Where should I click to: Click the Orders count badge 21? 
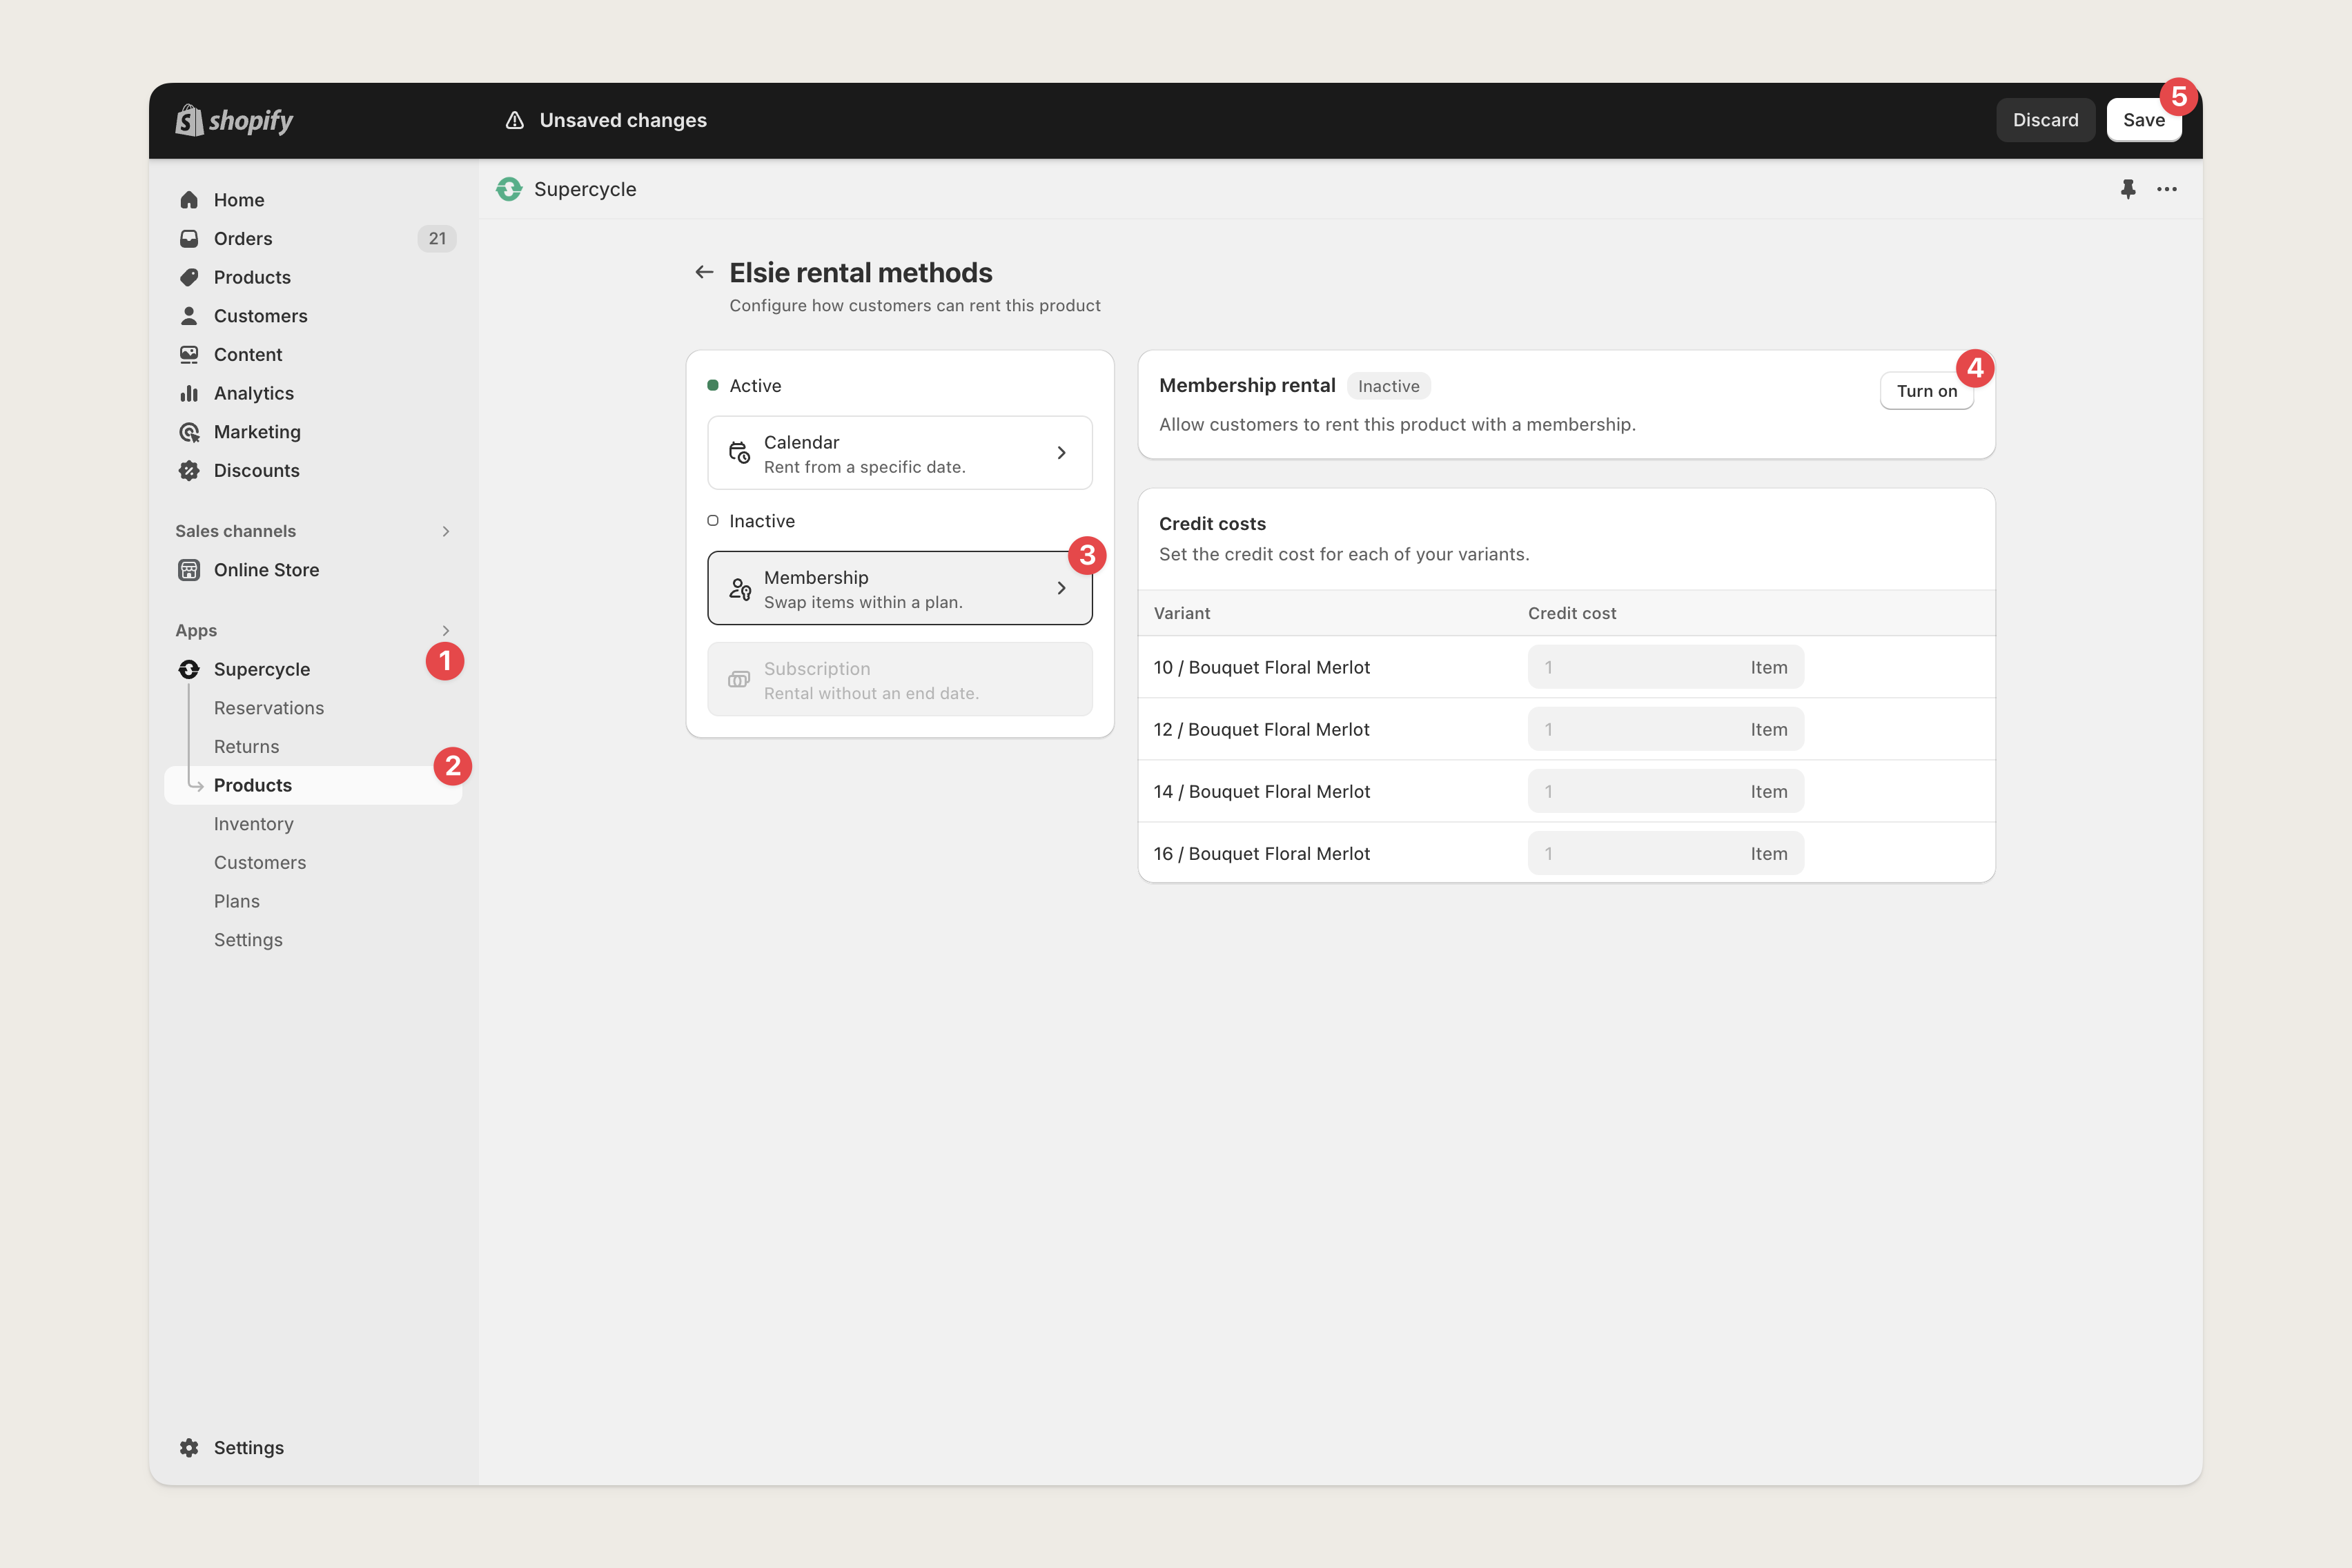pyautogui.click(x=437, y=238)
